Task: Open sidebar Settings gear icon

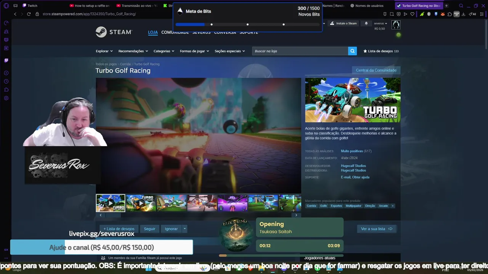Action: 6,98
